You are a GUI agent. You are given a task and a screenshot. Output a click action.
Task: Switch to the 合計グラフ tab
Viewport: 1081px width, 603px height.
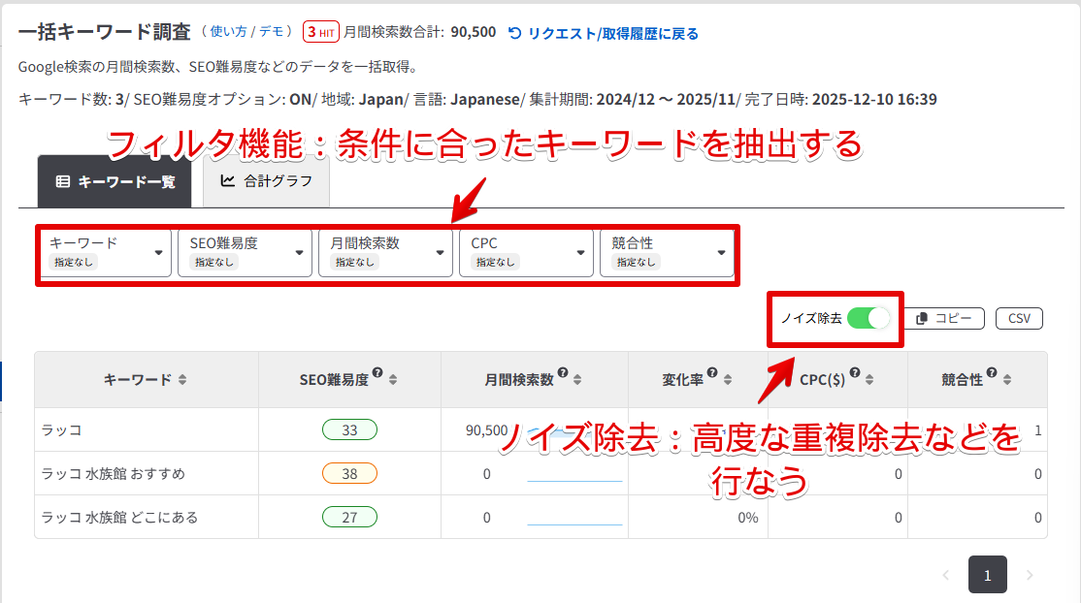266,180
